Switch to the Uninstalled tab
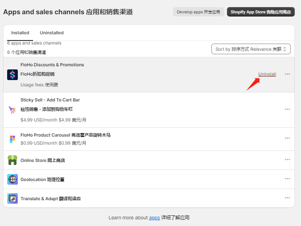The width and height of the screenshot is (301, 226). tap(52, 33)
